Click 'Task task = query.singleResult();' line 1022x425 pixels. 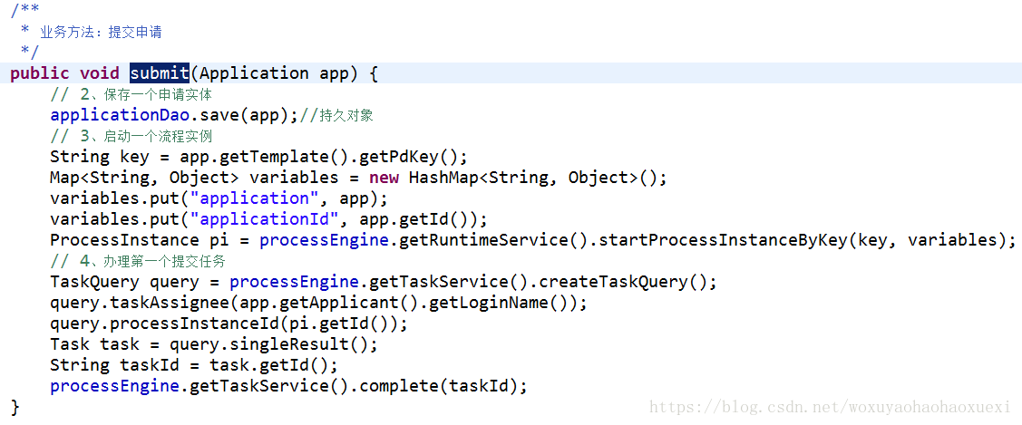(x=214, y=344)
